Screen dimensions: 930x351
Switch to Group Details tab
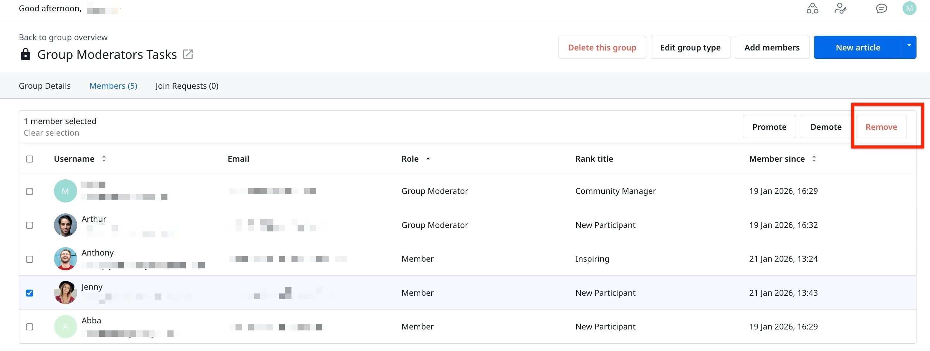45,86
